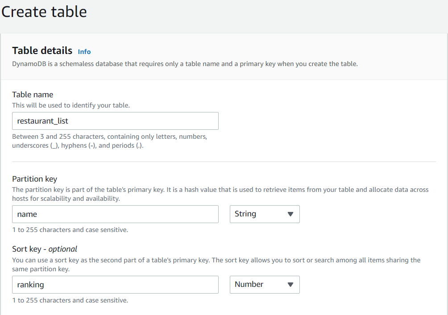
Task: Select the Number data type control
Action: [x=264, y=285]
